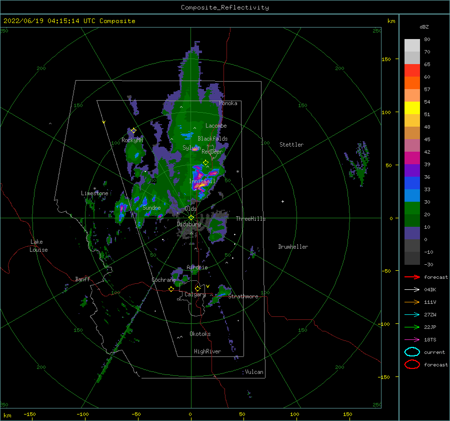Select the yellow diamond marker above Calgary label

(x=197, y=288)
